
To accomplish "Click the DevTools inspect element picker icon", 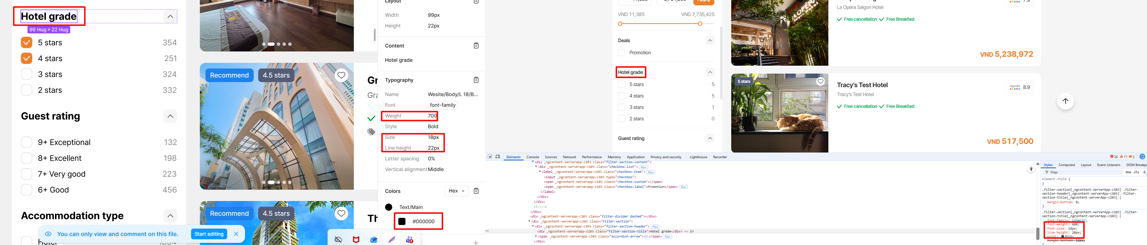I will click(490, 157).
